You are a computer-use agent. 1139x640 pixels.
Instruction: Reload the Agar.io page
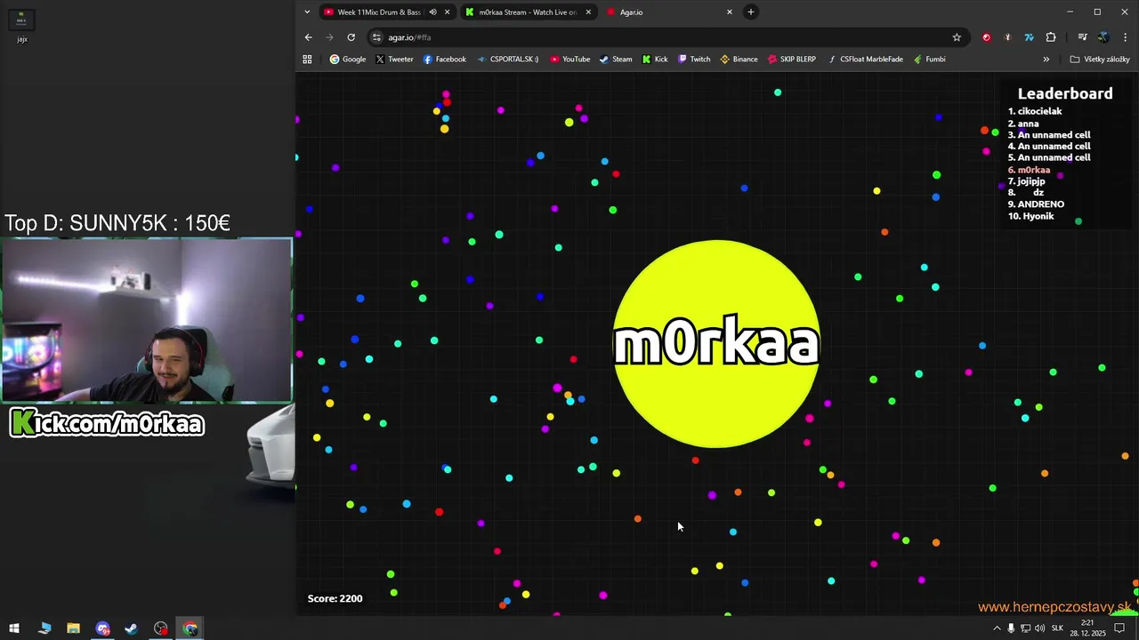click(x=351, y=37)
